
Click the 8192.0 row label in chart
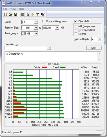pos(9,117)
